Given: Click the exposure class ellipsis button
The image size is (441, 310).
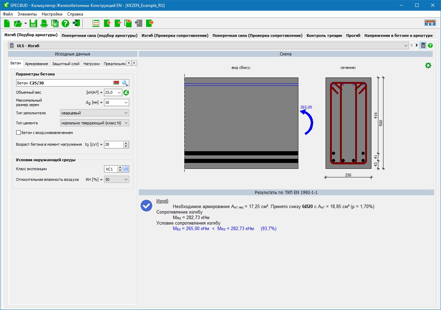Looking at the screenshot, I should click(126, 169).
